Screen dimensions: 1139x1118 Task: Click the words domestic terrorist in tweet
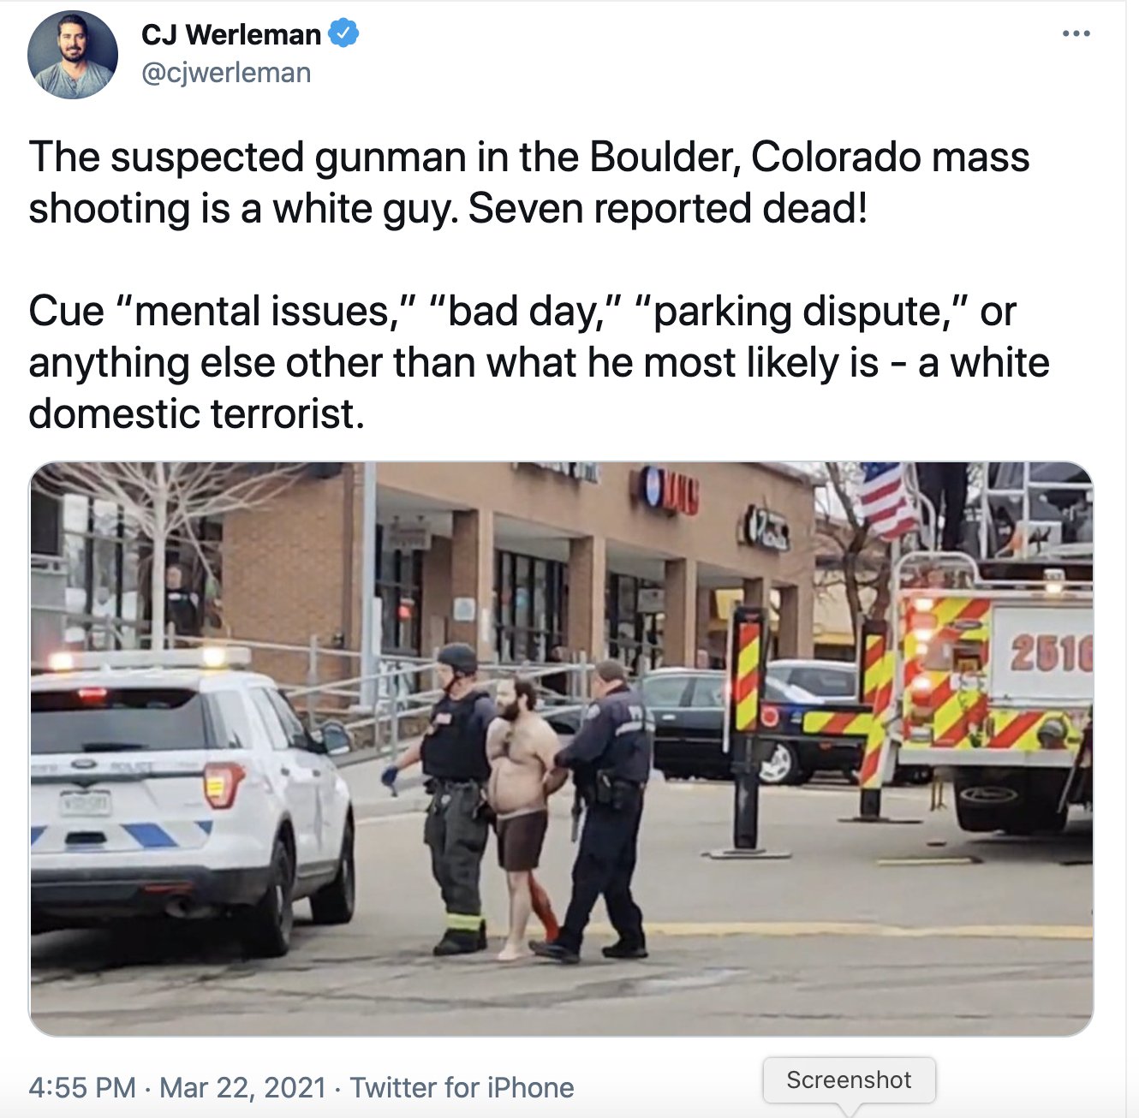click(x=196, y=413)
